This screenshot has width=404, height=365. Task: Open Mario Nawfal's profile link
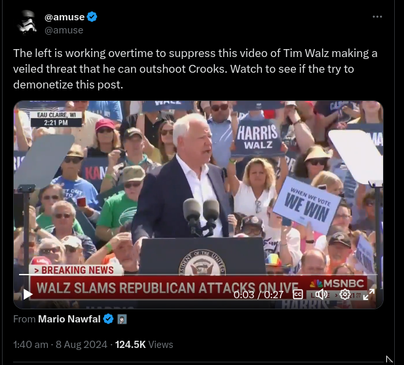pos(69,319)
